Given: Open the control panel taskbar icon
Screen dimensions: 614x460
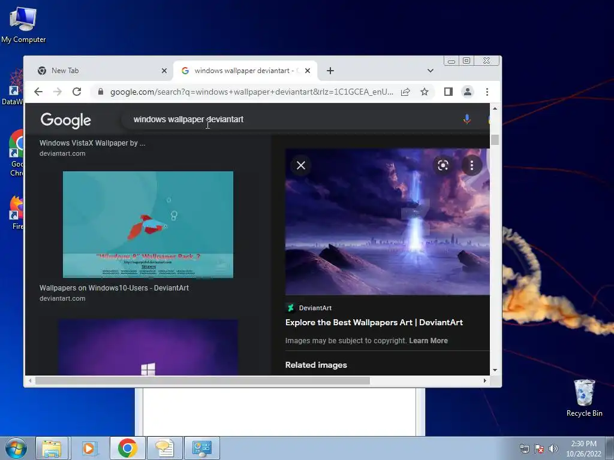Looking at the screenshot, I should [202, 448].
